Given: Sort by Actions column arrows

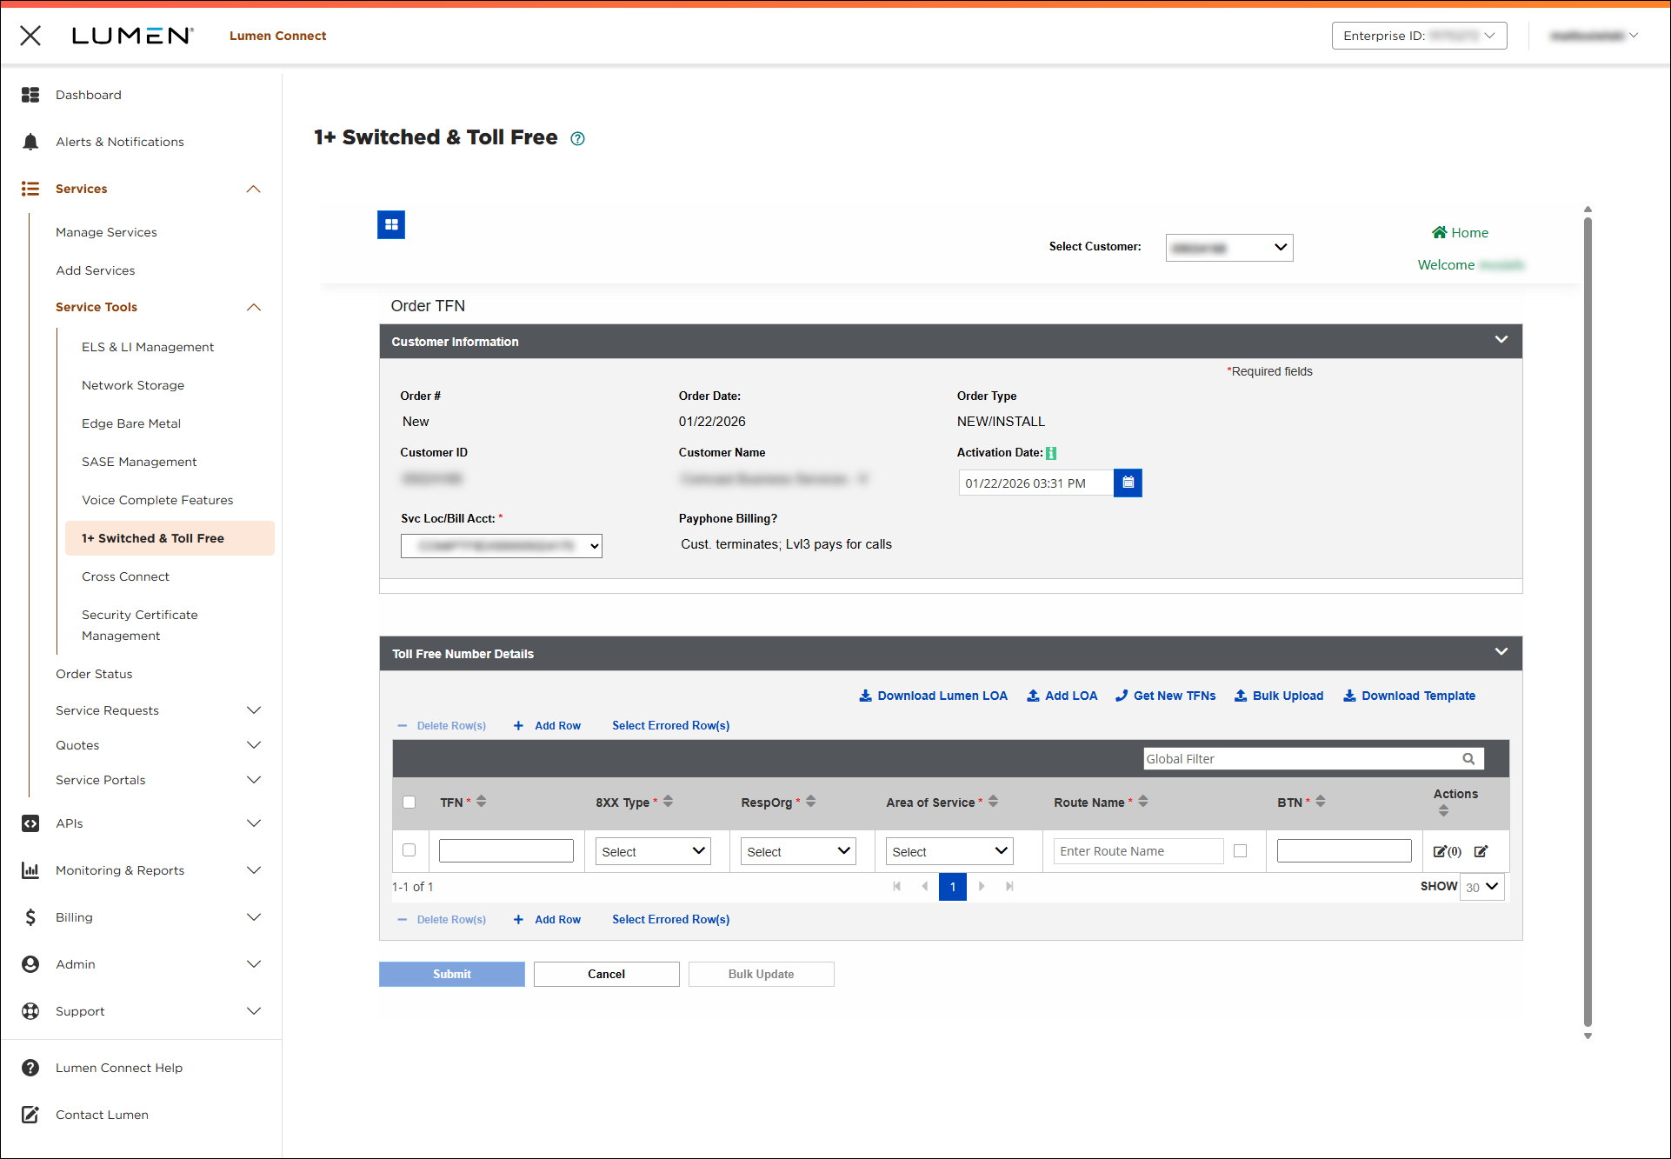Looking at the screenshot, I should (x=1443, y=811).
